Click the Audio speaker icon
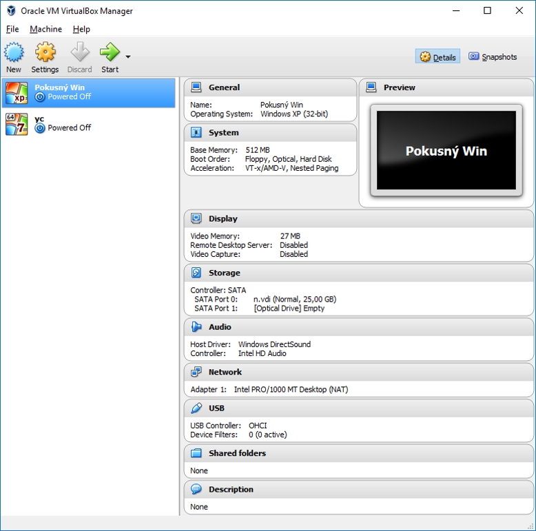536x531 pixels. 196,327
